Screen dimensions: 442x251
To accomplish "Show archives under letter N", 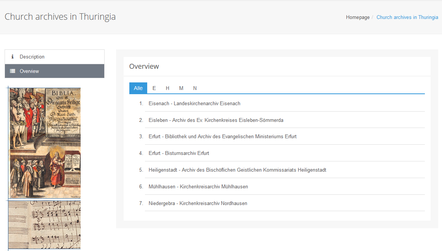I will [x=195, y=88].
